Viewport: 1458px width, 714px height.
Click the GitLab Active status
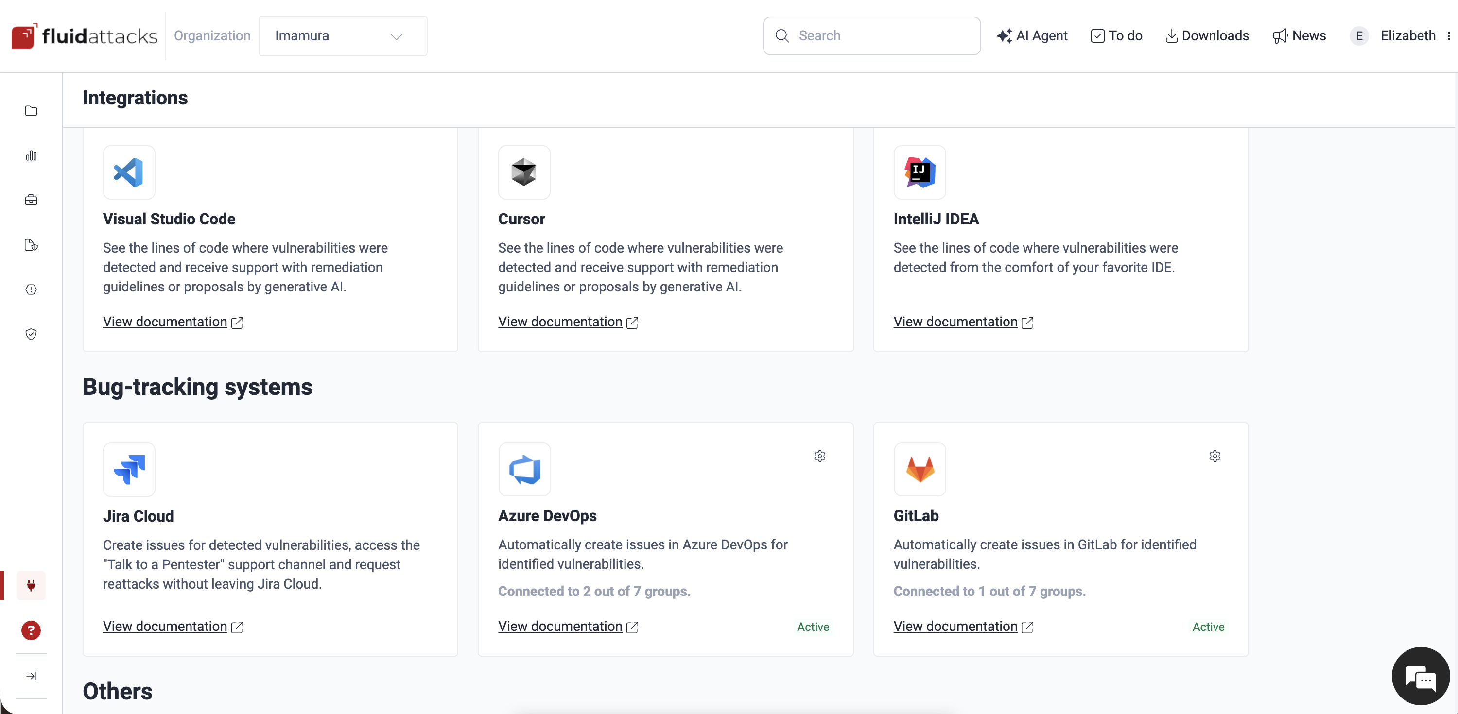click(x=1208, y=627)
